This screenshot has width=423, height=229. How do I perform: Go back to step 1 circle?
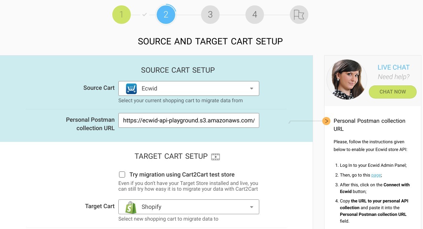[121, 15]
